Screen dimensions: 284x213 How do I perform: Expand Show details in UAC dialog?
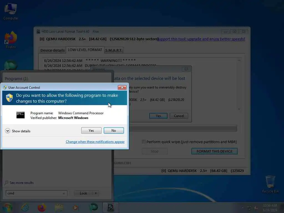(x=18, y=131)
